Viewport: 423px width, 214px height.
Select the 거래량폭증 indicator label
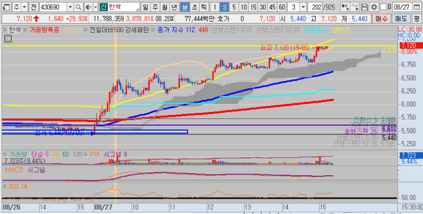pos(44,30)
